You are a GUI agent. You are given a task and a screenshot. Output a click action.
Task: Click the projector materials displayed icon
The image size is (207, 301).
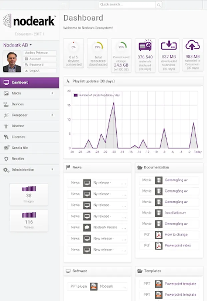coord(145,45)
